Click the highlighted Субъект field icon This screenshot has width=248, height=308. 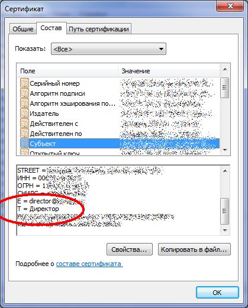[x=24, y=143]
